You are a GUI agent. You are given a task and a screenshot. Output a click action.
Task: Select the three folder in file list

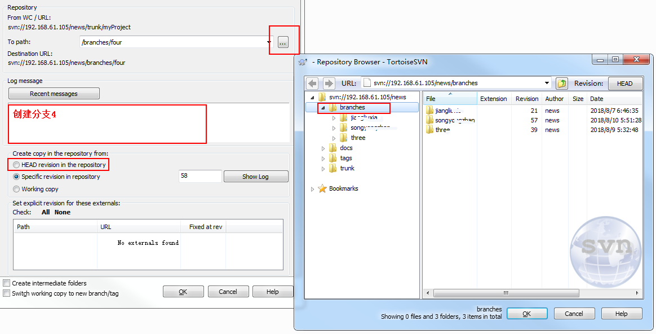tap(442, 130)
